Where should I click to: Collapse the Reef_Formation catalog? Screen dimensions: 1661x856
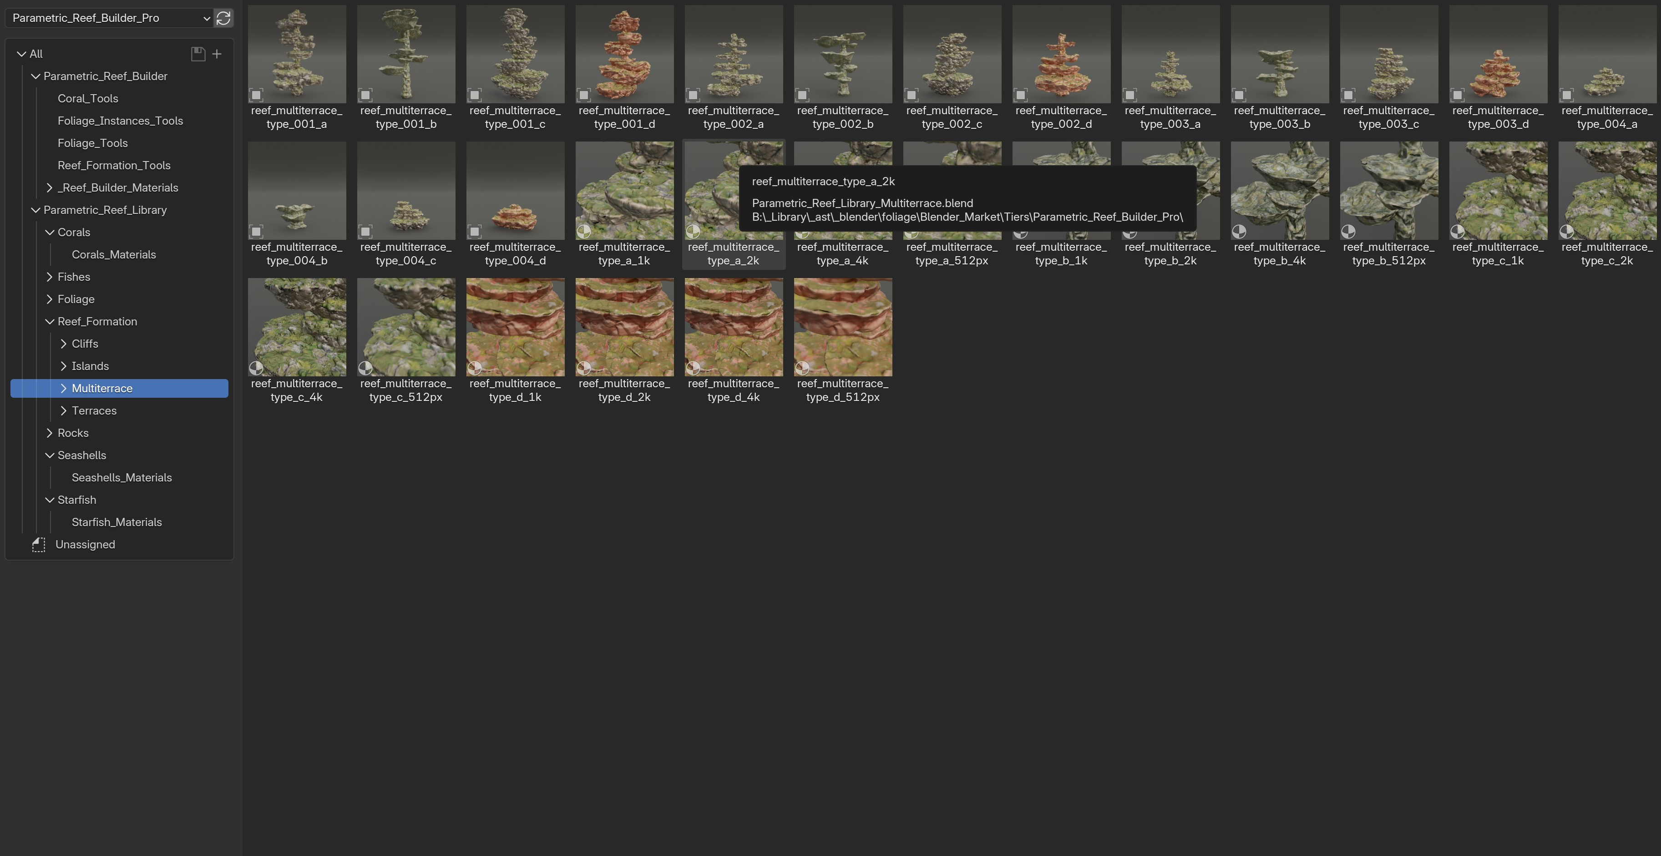click(50, 322)
